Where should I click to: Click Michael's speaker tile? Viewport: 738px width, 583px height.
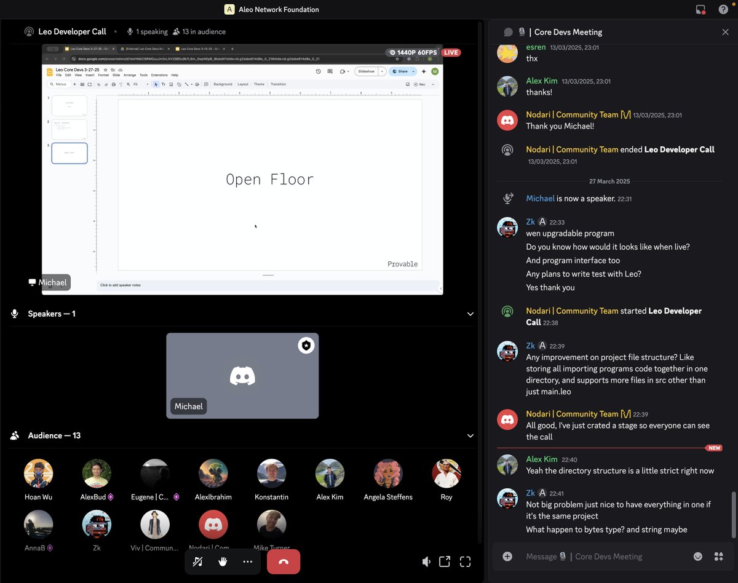click(242, 376)
